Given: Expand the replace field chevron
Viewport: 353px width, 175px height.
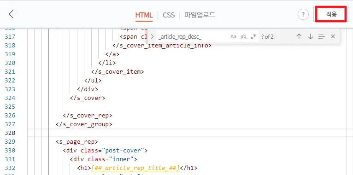Looking at the screenshot, I should 153,36.
